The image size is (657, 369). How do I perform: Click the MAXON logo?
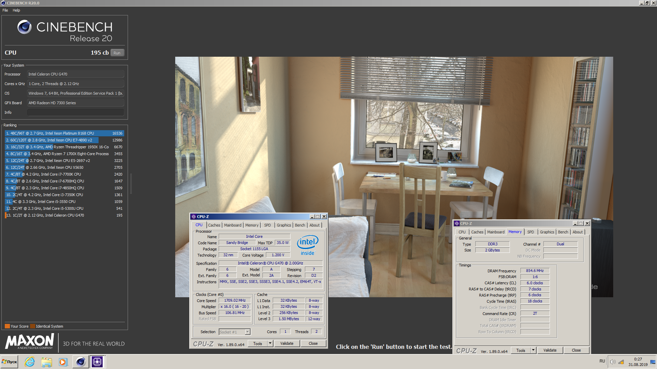pyautogui.click(x=29, y=342)
